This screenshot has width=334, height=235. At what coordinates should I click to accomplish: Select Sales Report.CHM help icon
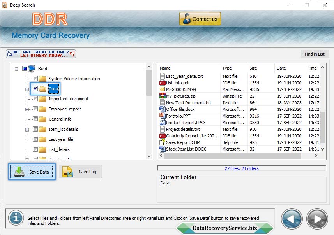coord(162,142)
